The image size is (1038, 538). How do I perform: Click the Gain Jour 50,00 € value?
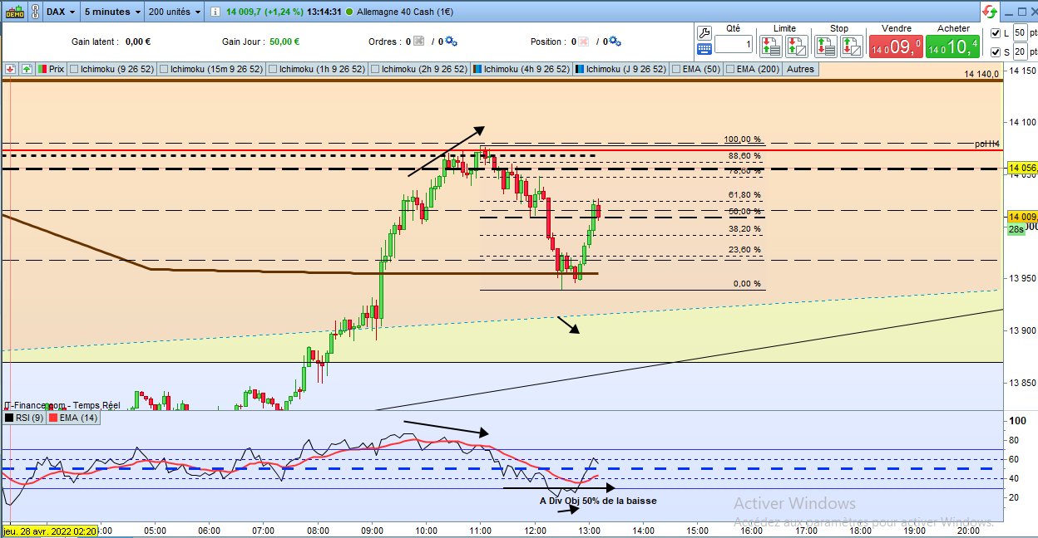coord(285,41)
